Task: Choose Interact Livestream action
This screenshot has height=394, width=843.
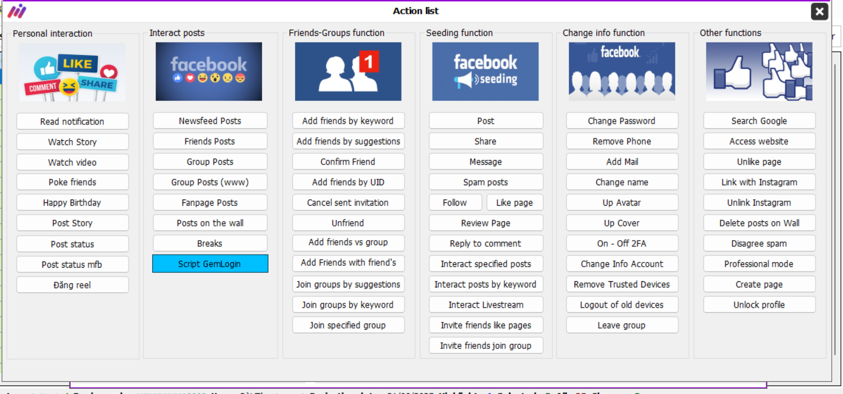Action: pos(486,305)
